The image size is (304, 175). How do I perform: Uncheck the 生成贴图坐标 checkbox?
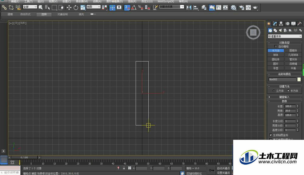pos(271,135)
